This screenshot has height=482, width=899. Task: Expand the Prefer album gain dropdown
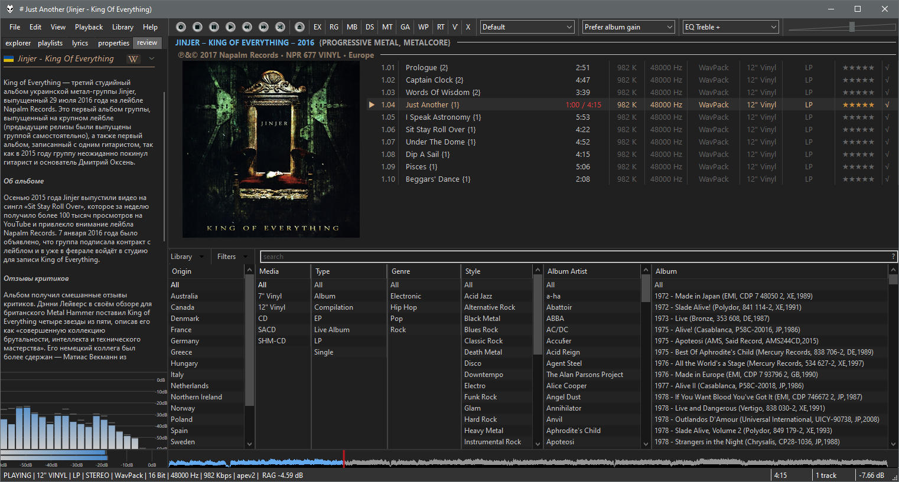(x=628, y=27)
